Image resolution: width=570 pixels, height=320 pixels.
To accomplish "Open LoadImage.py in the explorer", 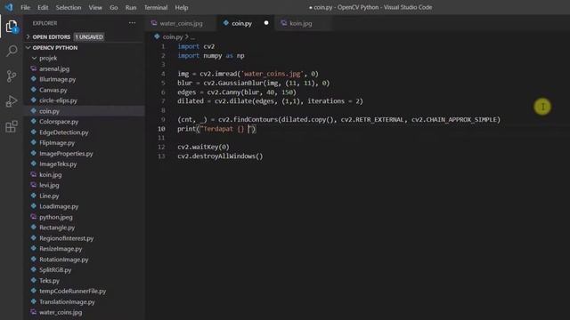I will pos(59,206).
